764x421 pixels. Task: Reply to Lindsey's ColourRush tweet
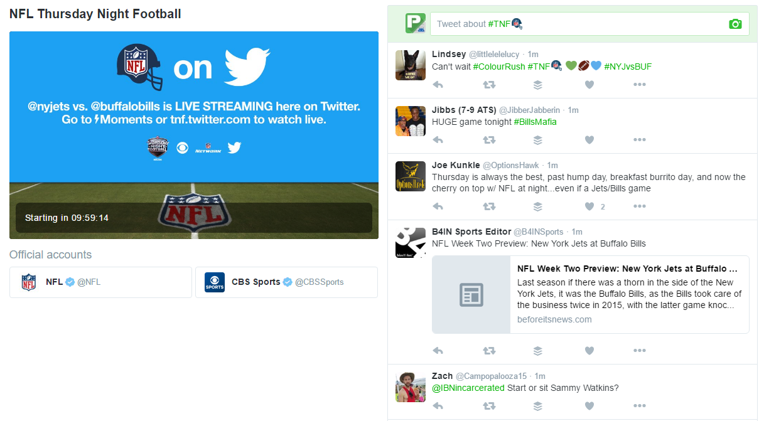point(438,85)
